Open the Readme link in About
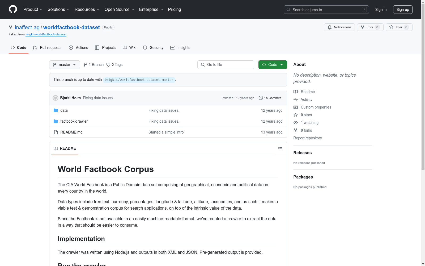The image size is (425, 266). pos(304,92)
